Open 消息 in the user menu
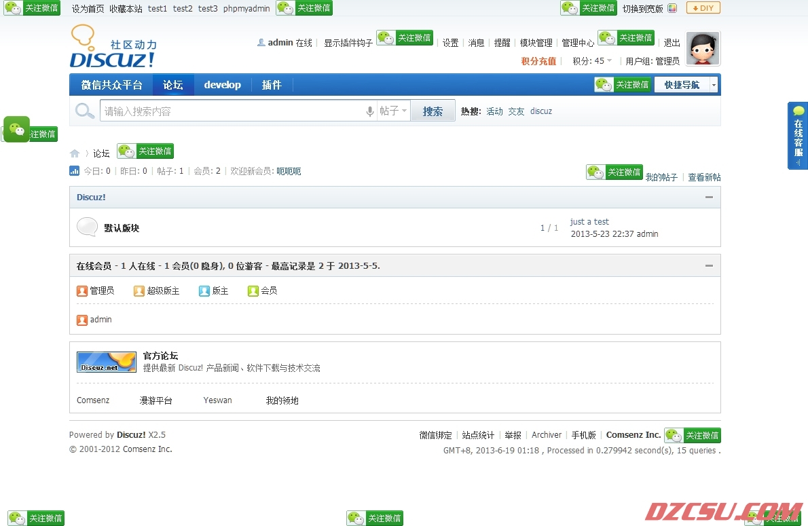The width and height of the screenshot is (808, 526). coord(476,43)
